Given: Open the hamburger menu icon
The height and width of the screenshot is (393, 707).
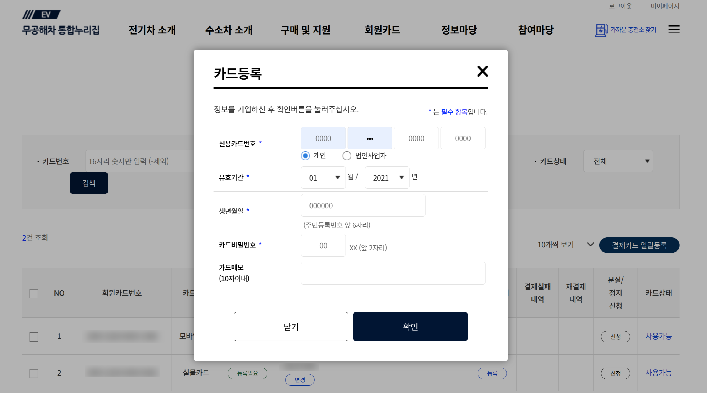Looking at the screenshot, I should 674,30.
